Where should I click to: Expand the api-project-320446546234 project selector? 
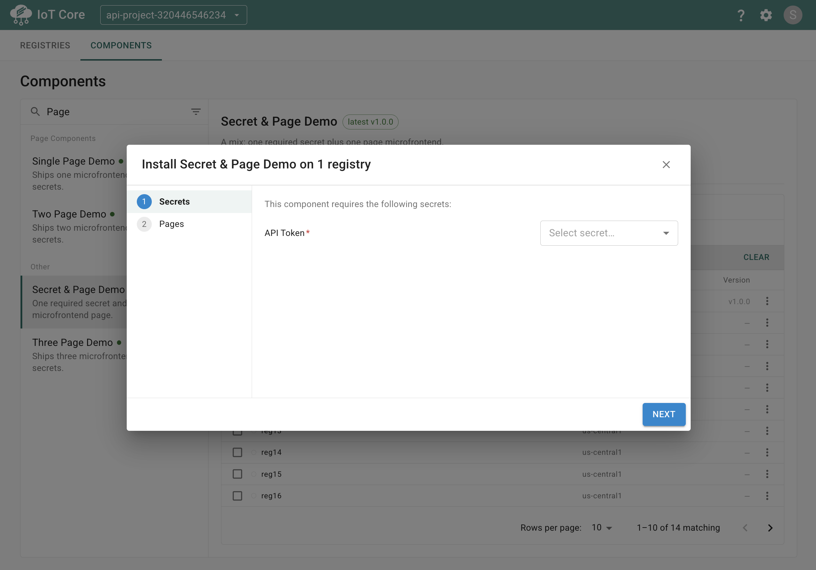click(173, 15)
